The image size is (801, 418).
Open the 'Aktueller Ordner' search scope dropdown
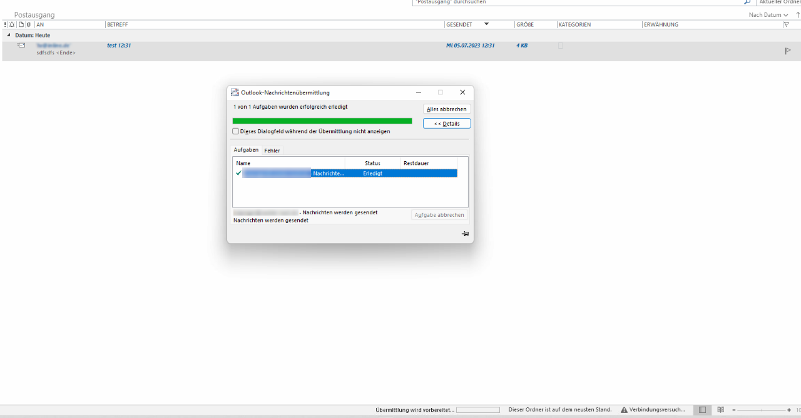pos(779,2)
